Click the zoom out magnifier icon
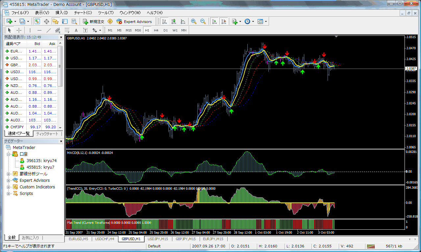Screen dimensions: 421x252 [203, 21]
